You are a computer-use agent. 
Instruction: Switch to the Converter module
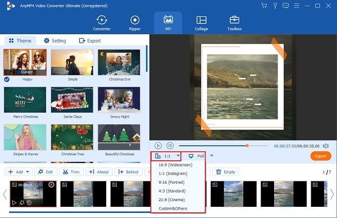(102, 23)
